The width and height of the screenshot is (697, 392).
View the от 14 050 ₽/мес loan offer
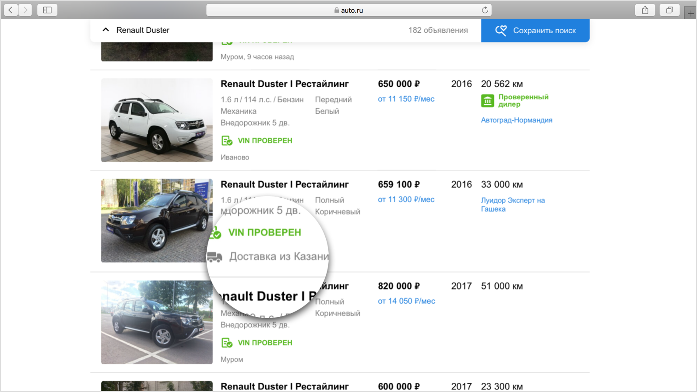[406, 301]
